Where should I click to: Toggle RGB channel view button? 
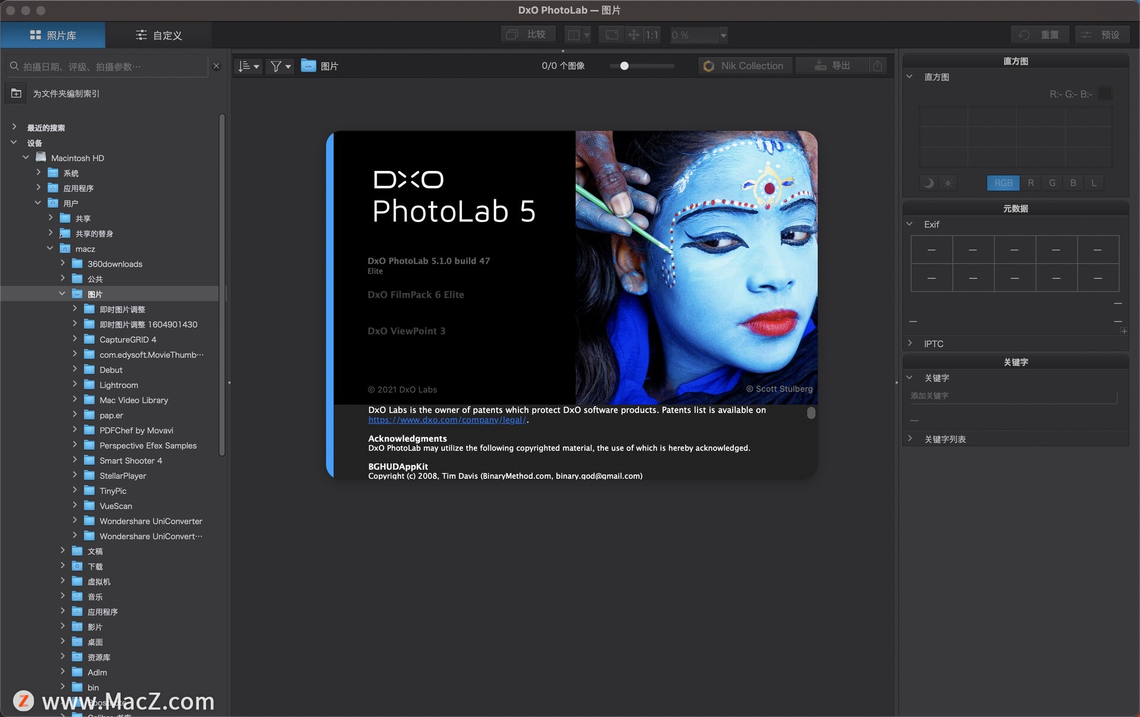pos(1003,183)
